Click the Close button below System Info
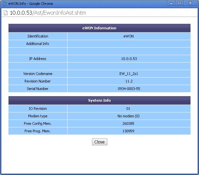Viewport: 199px width, 175px height. coord(99,142)
